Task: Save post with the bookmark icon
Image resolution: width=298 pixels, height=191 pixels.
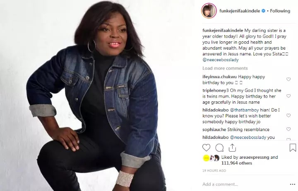Action: 293,148
